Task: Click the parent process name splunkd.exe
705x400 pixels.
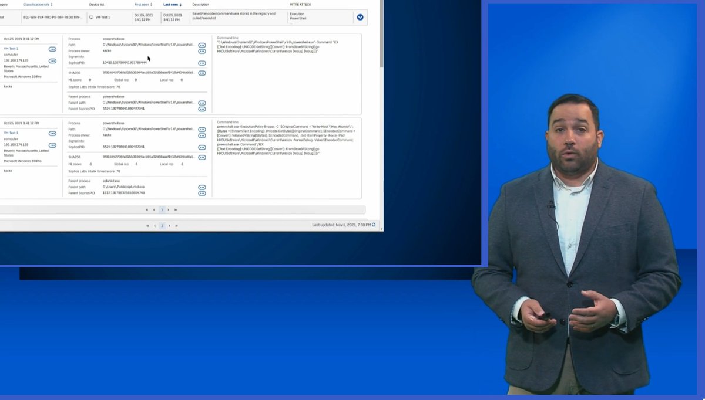Action: (110, 181)
